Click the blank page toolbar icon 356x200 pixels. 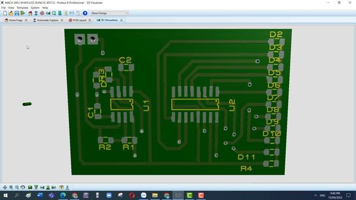click(x=78, y=13)
